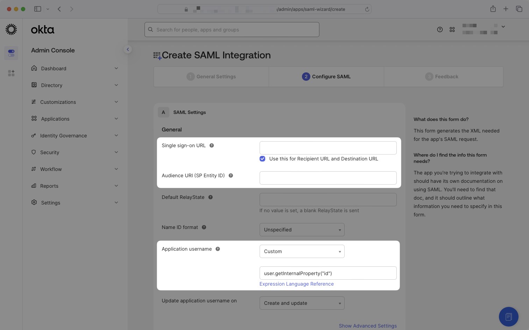The height and width of the screenshot is (330, 529).
Task: Click the custom username expression field
Action: coord(328,273)
